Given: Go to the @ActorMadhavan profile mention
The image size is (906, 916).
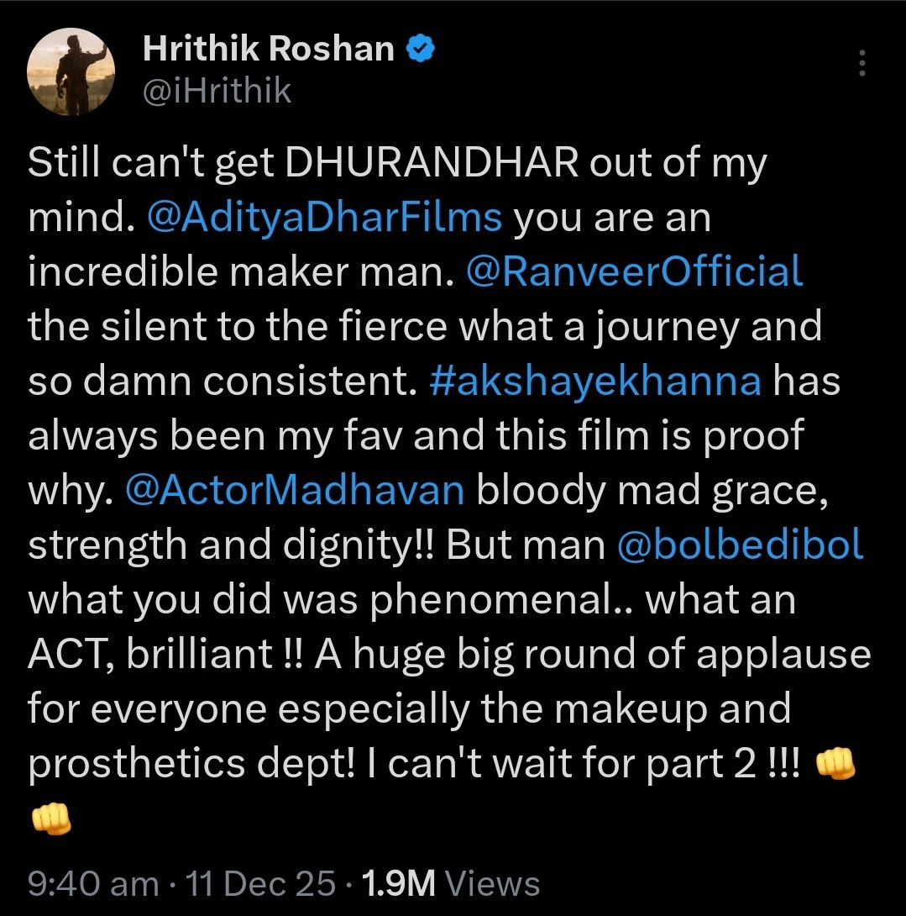Looking at the screenshot, I should point(294,490).
